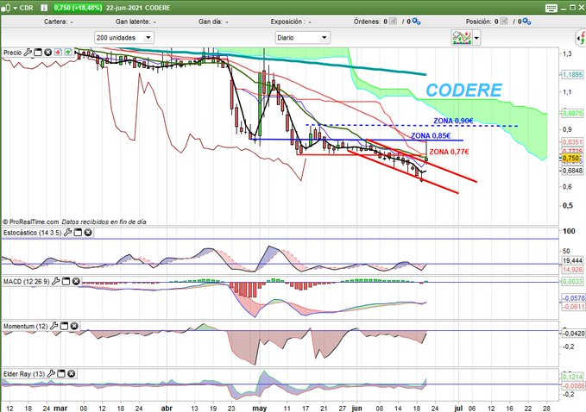This screenshot has width=586, height=412.
Task: Click the instrument info icon next to CDR
Action: [x=44, y=8]
